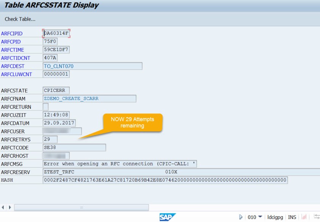Click the ARFCRHOST label
Viewport: 320px width, 222px height.
[x=15, y=156]
